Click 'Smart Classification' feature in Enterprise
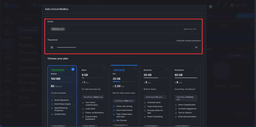Viewport: 256px width, 127px height. pos(187,105)
